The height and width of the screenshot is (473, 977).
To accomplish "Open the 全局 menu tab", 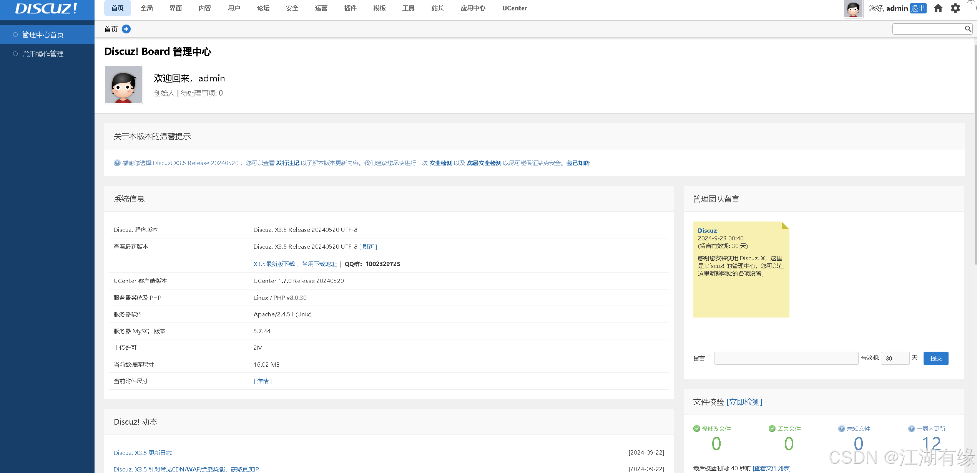I will click(x=147, y=8).
